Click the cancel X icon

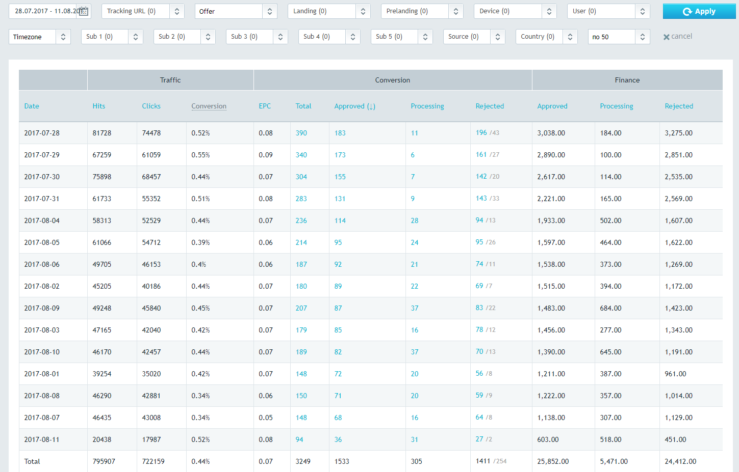tap(666, 37)
